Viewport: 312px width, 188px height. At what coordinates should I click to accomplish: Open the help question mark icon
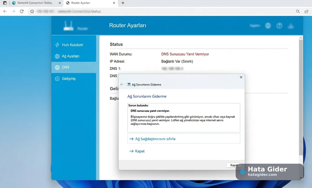(279, 26)
